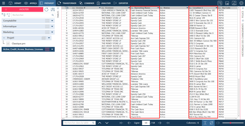Click the table search magnifier icon
245x126 pixels.
93,123
